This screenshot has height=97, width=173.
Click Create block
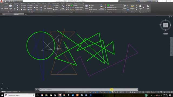click(91, 5)
